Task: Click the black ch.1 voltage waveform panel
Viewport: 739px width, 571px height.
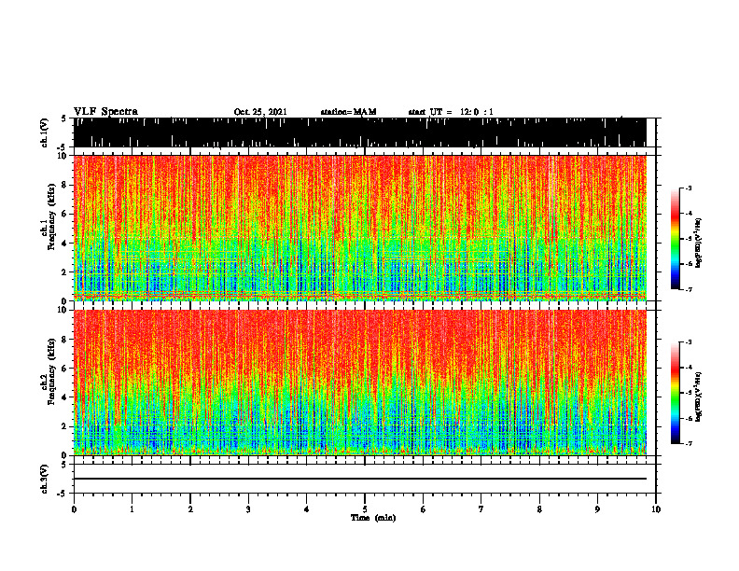Action: (360, 132)
